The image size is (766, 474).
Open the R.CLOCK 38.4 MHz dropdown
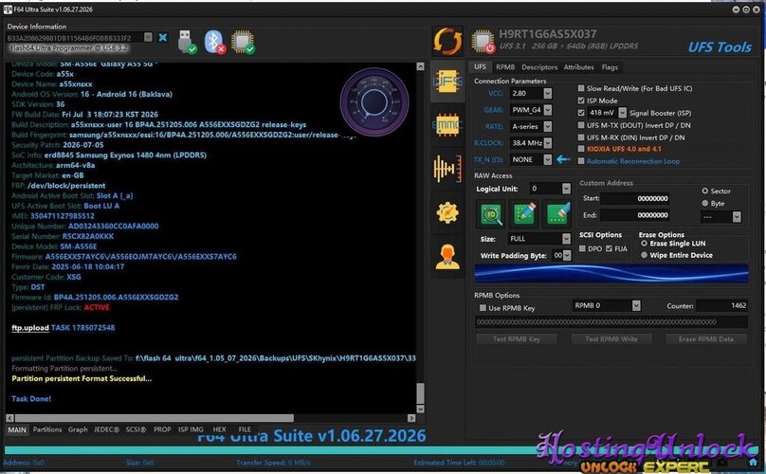tap(548, 143)
